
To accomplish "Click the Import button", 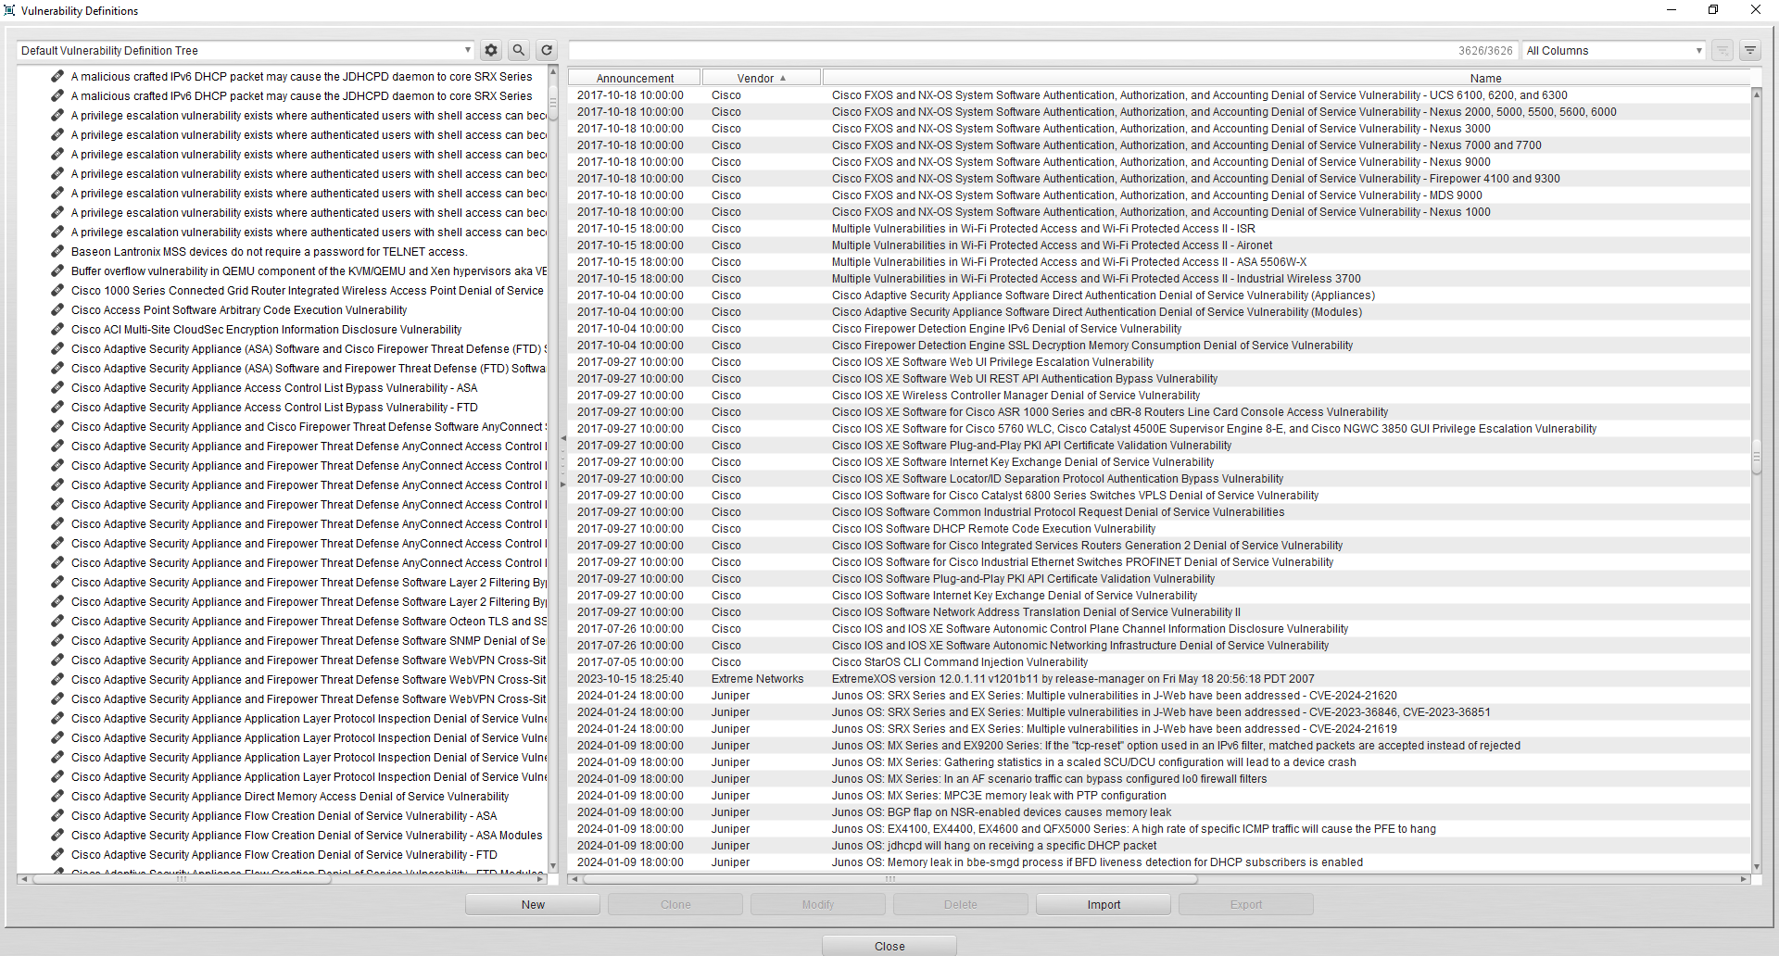I will coord(1104,904).
